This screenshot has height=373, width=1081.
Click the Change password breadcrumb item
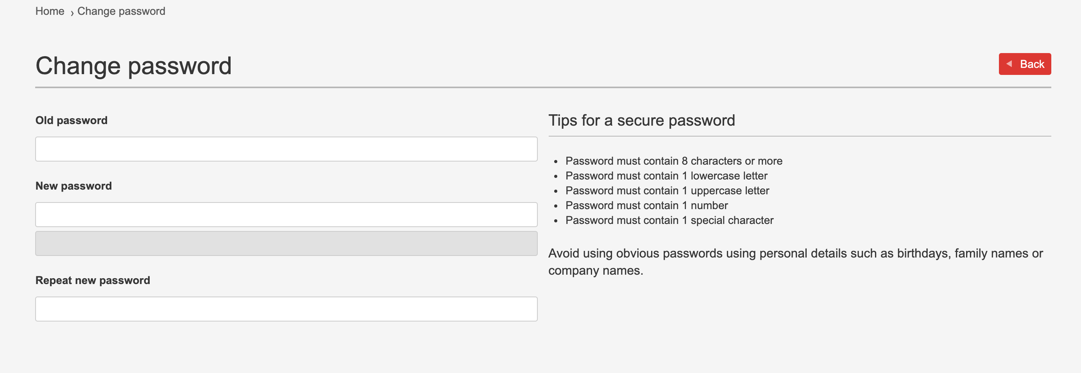coord(121,11)
